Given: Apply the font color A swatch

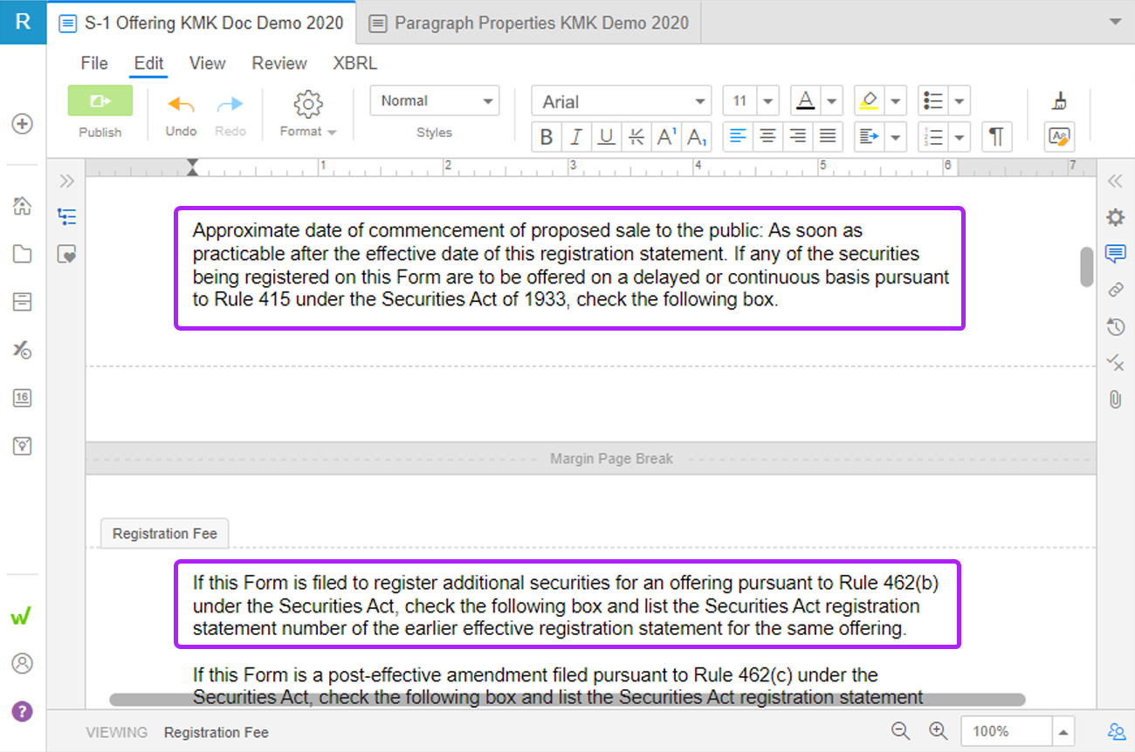Looking at the screenshot, I should (x=806, y=101).
